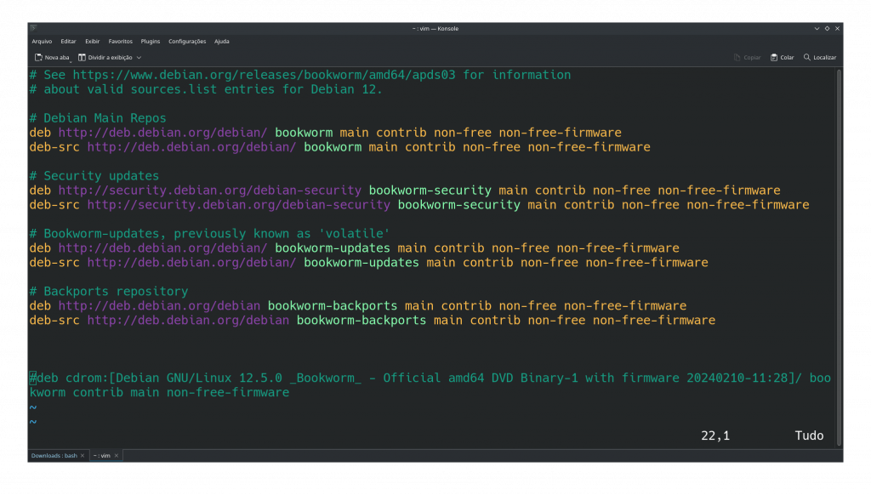Screen dimensions: 871x495
Task: Open the Exibir menu
Action: coord(92,41)
